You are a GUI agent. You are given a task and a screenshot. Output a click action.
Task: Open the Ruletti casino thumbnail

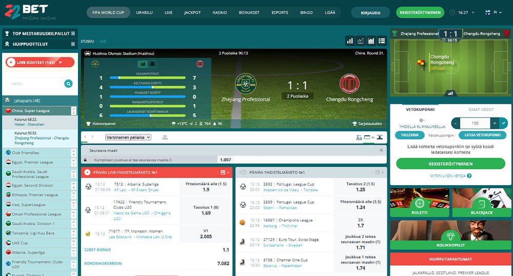pos(420,203)
